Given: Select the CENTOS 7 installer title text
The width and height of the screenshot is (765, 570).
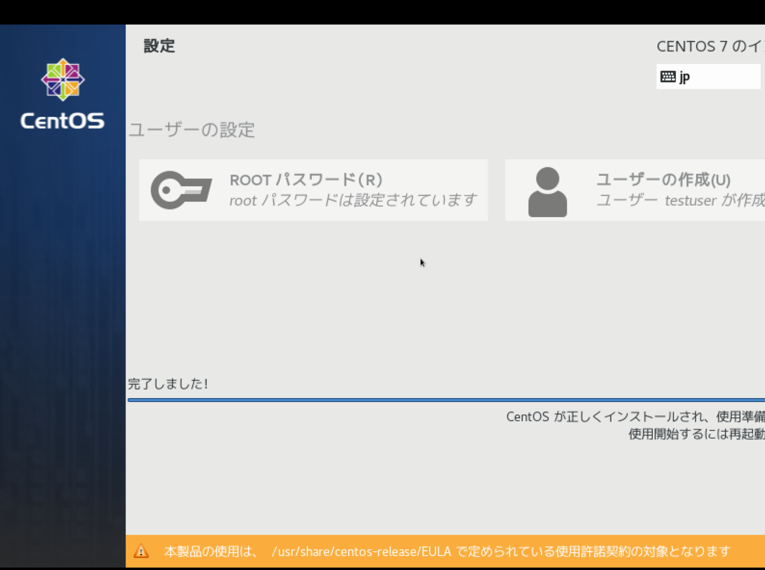Looking at the screenshot, I should click(x=708, y=46).
